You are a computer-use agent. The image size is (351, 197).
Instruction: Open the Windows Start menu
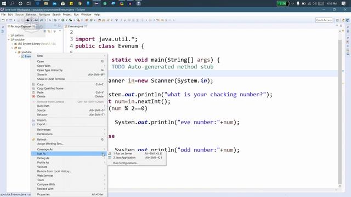coord(4,3)
